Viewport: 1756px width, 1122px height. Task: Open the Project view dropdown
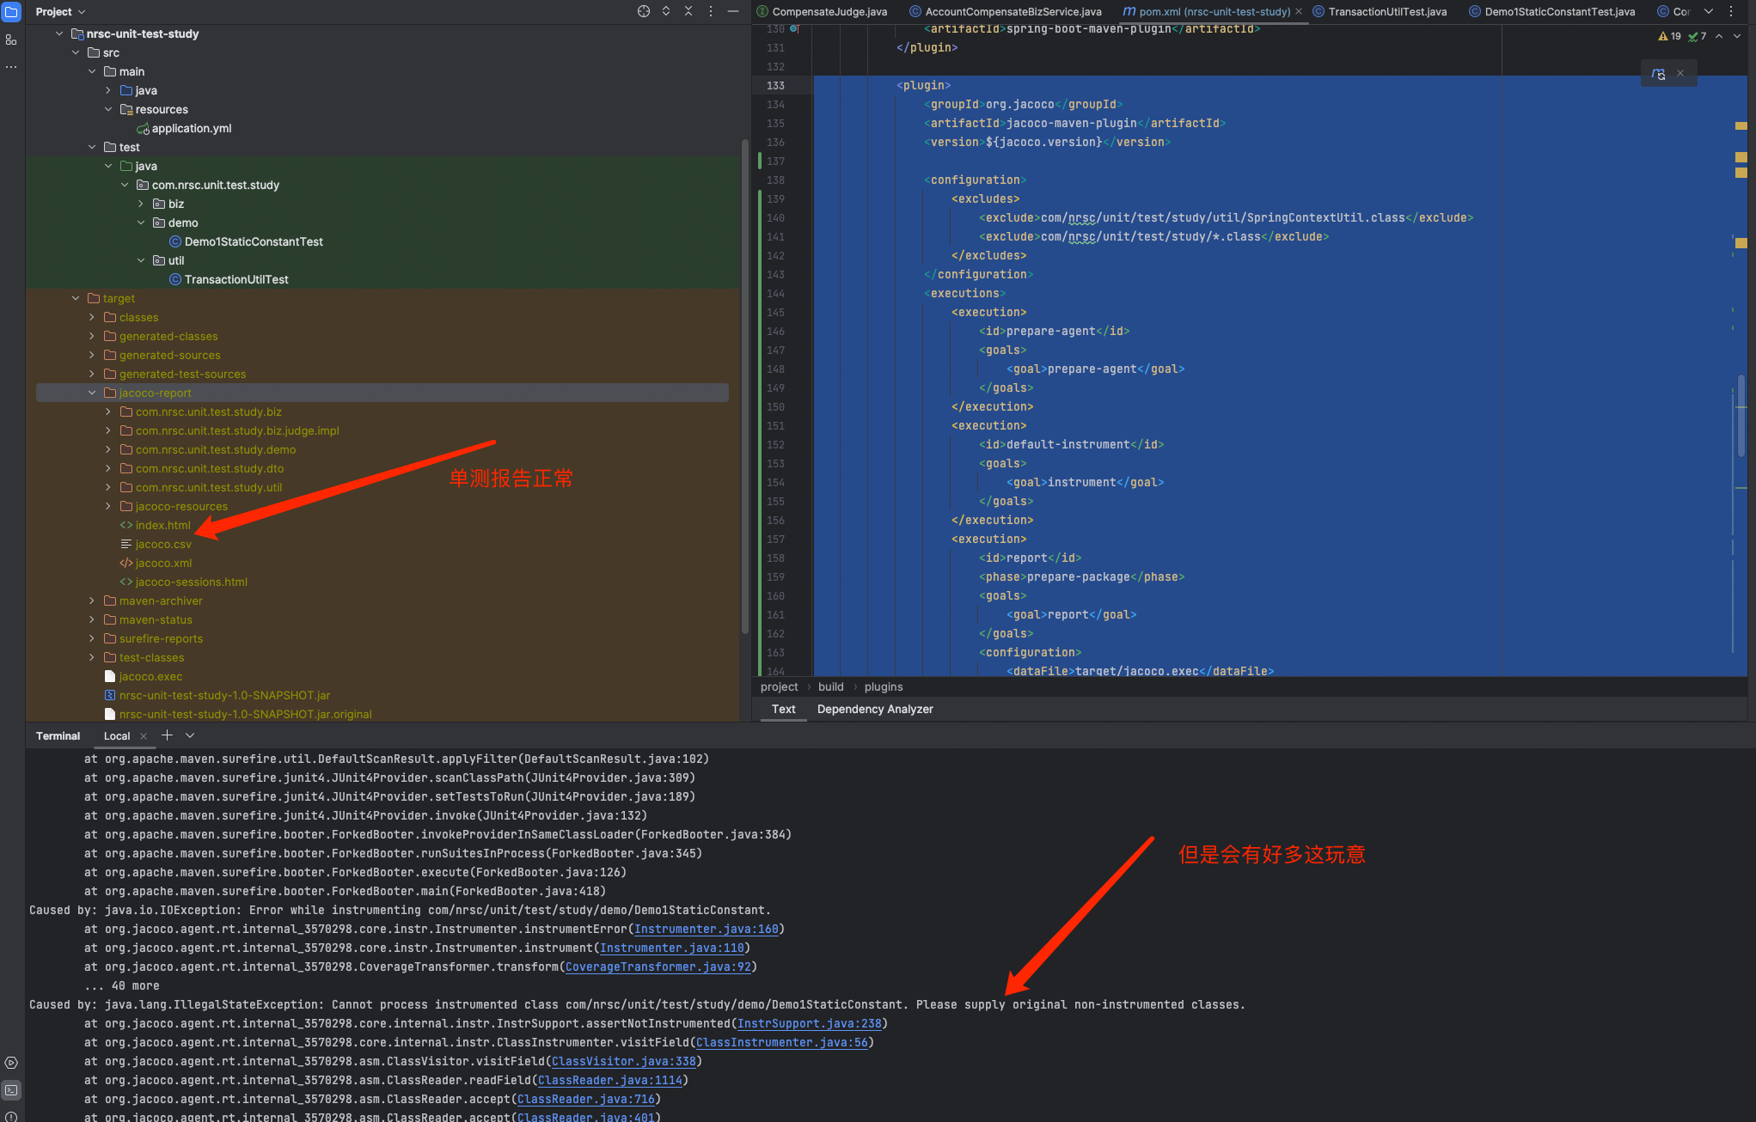click(60, 11)
